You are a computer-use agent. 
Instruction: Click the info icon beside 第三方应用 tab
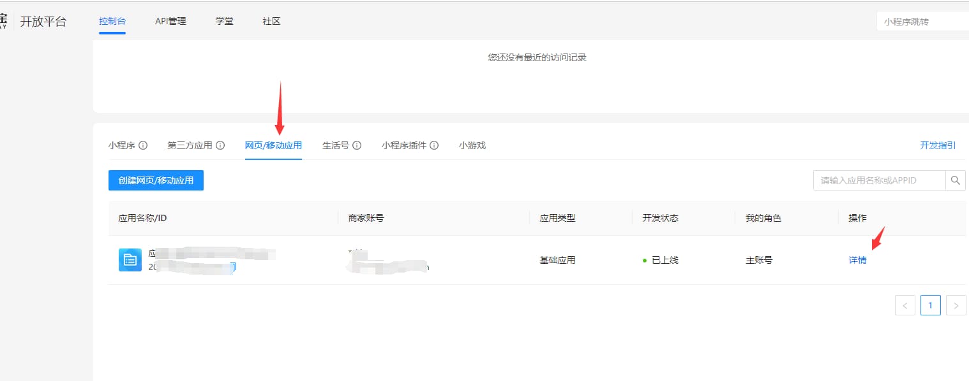(221, 145)
